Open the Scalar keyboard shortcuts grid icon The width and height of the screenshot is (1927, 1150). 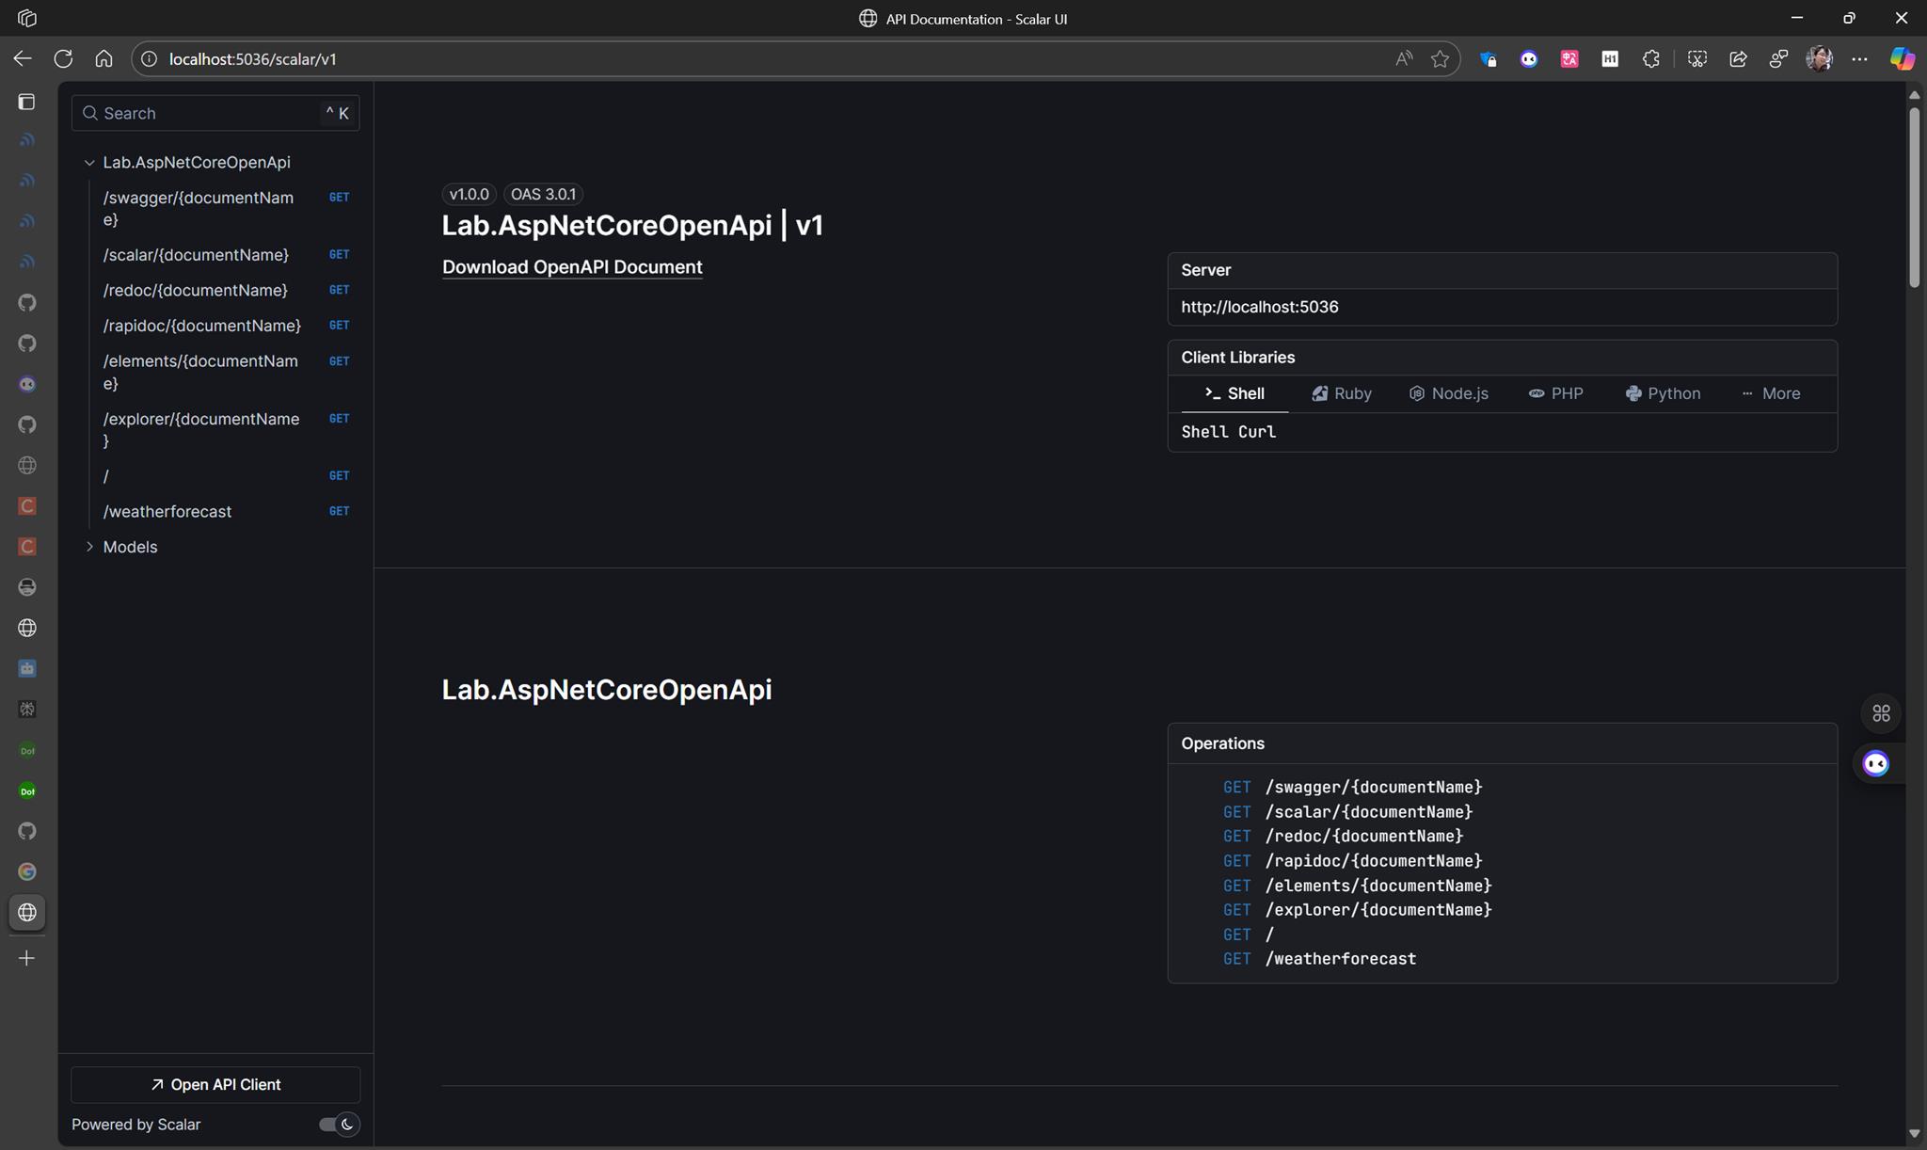(x=1880, y=712)
